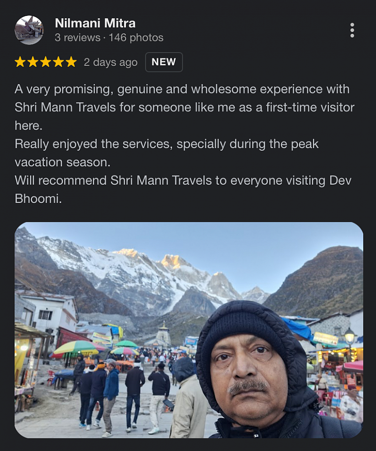The height and width of the screenshot is (451, 376).
Task: Click the first yellow rating star
Action: (20, 62)
